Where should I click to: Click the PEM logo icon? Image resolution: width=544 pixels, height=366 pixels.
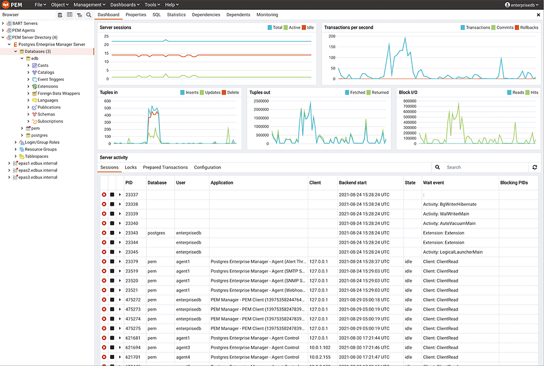pyautogui.click(x=5, y=4)
